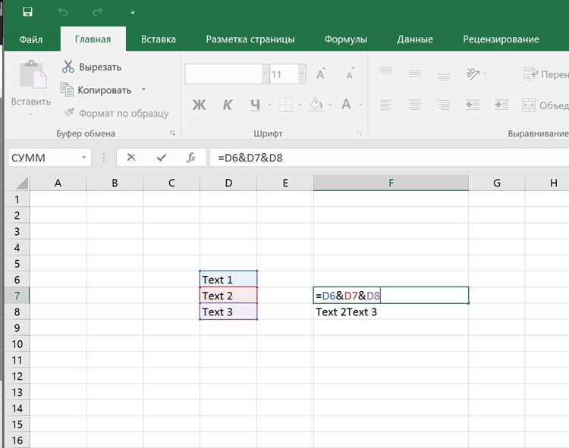
Task: Click the decrease font size icon
Action: [350, 74]
